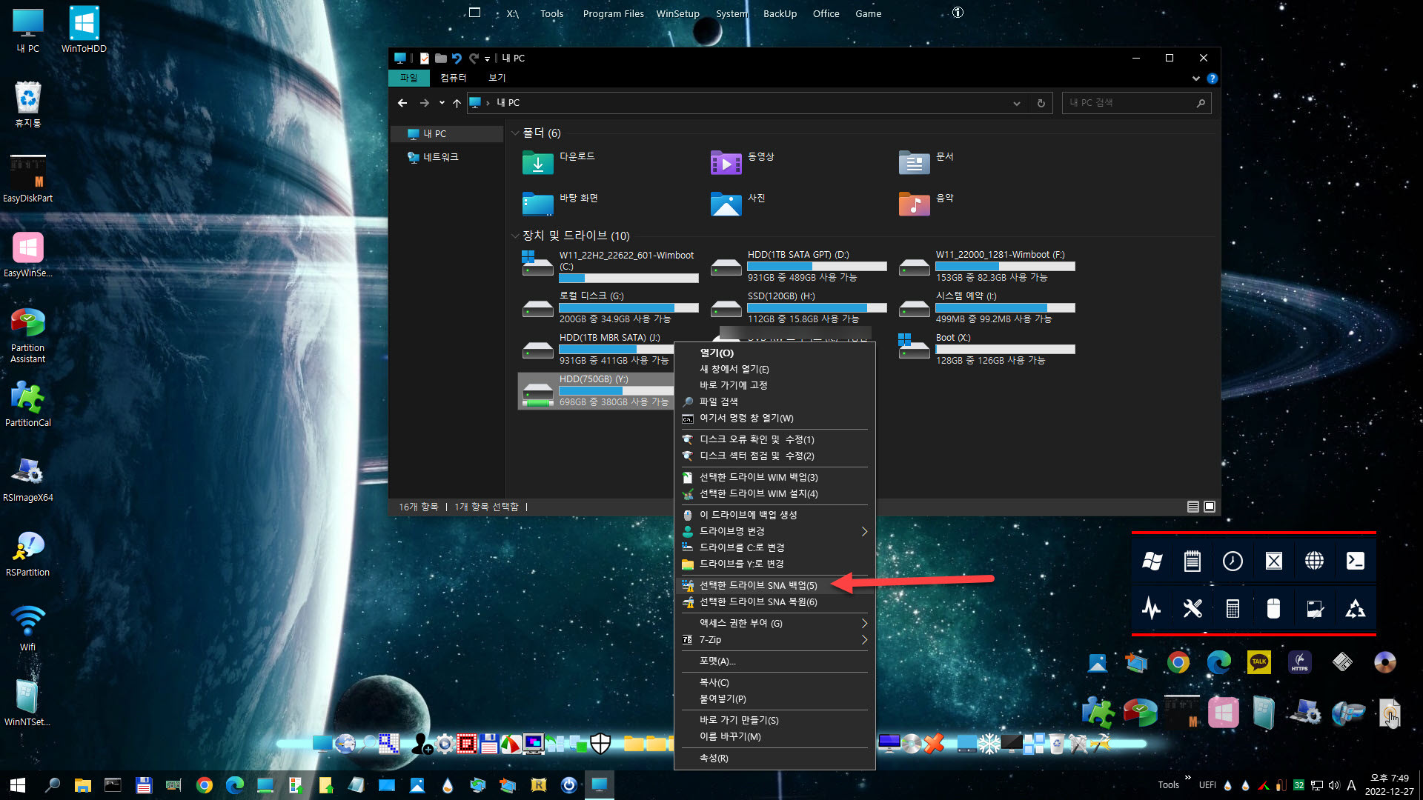Open the blue power button icon in the taskbar
The width and height of the screenshot is (1423, 800).
click(x=568, y=785)
